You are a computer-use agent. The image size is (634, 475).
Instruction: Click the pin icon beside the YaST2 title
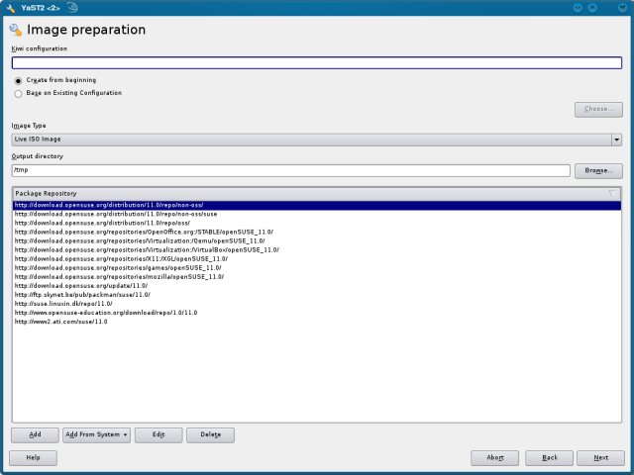(x=72, y=7)
